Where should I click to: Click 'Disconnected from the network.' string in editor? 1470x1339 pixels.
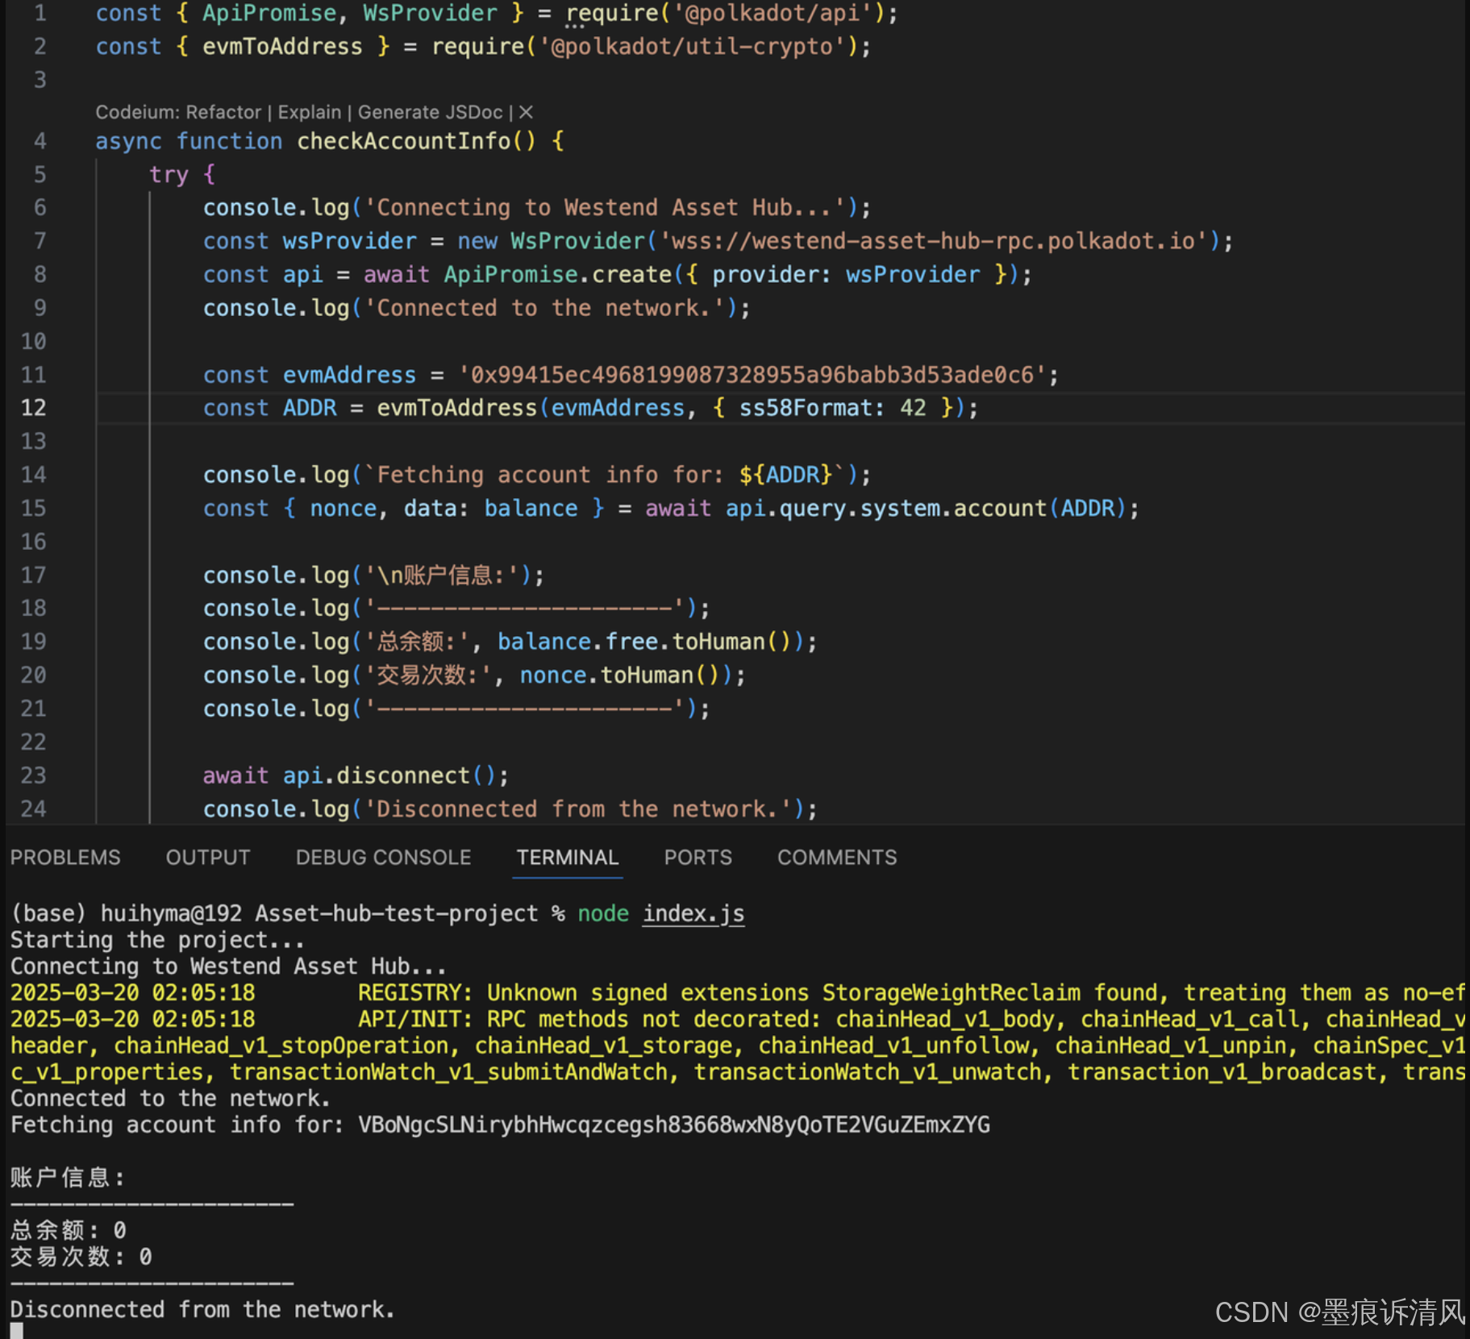578,809
